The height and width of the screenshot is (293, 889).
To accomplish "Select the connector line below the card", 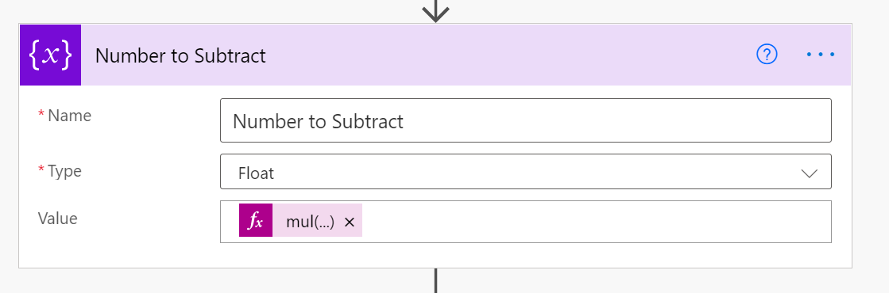I will point(435,280).
